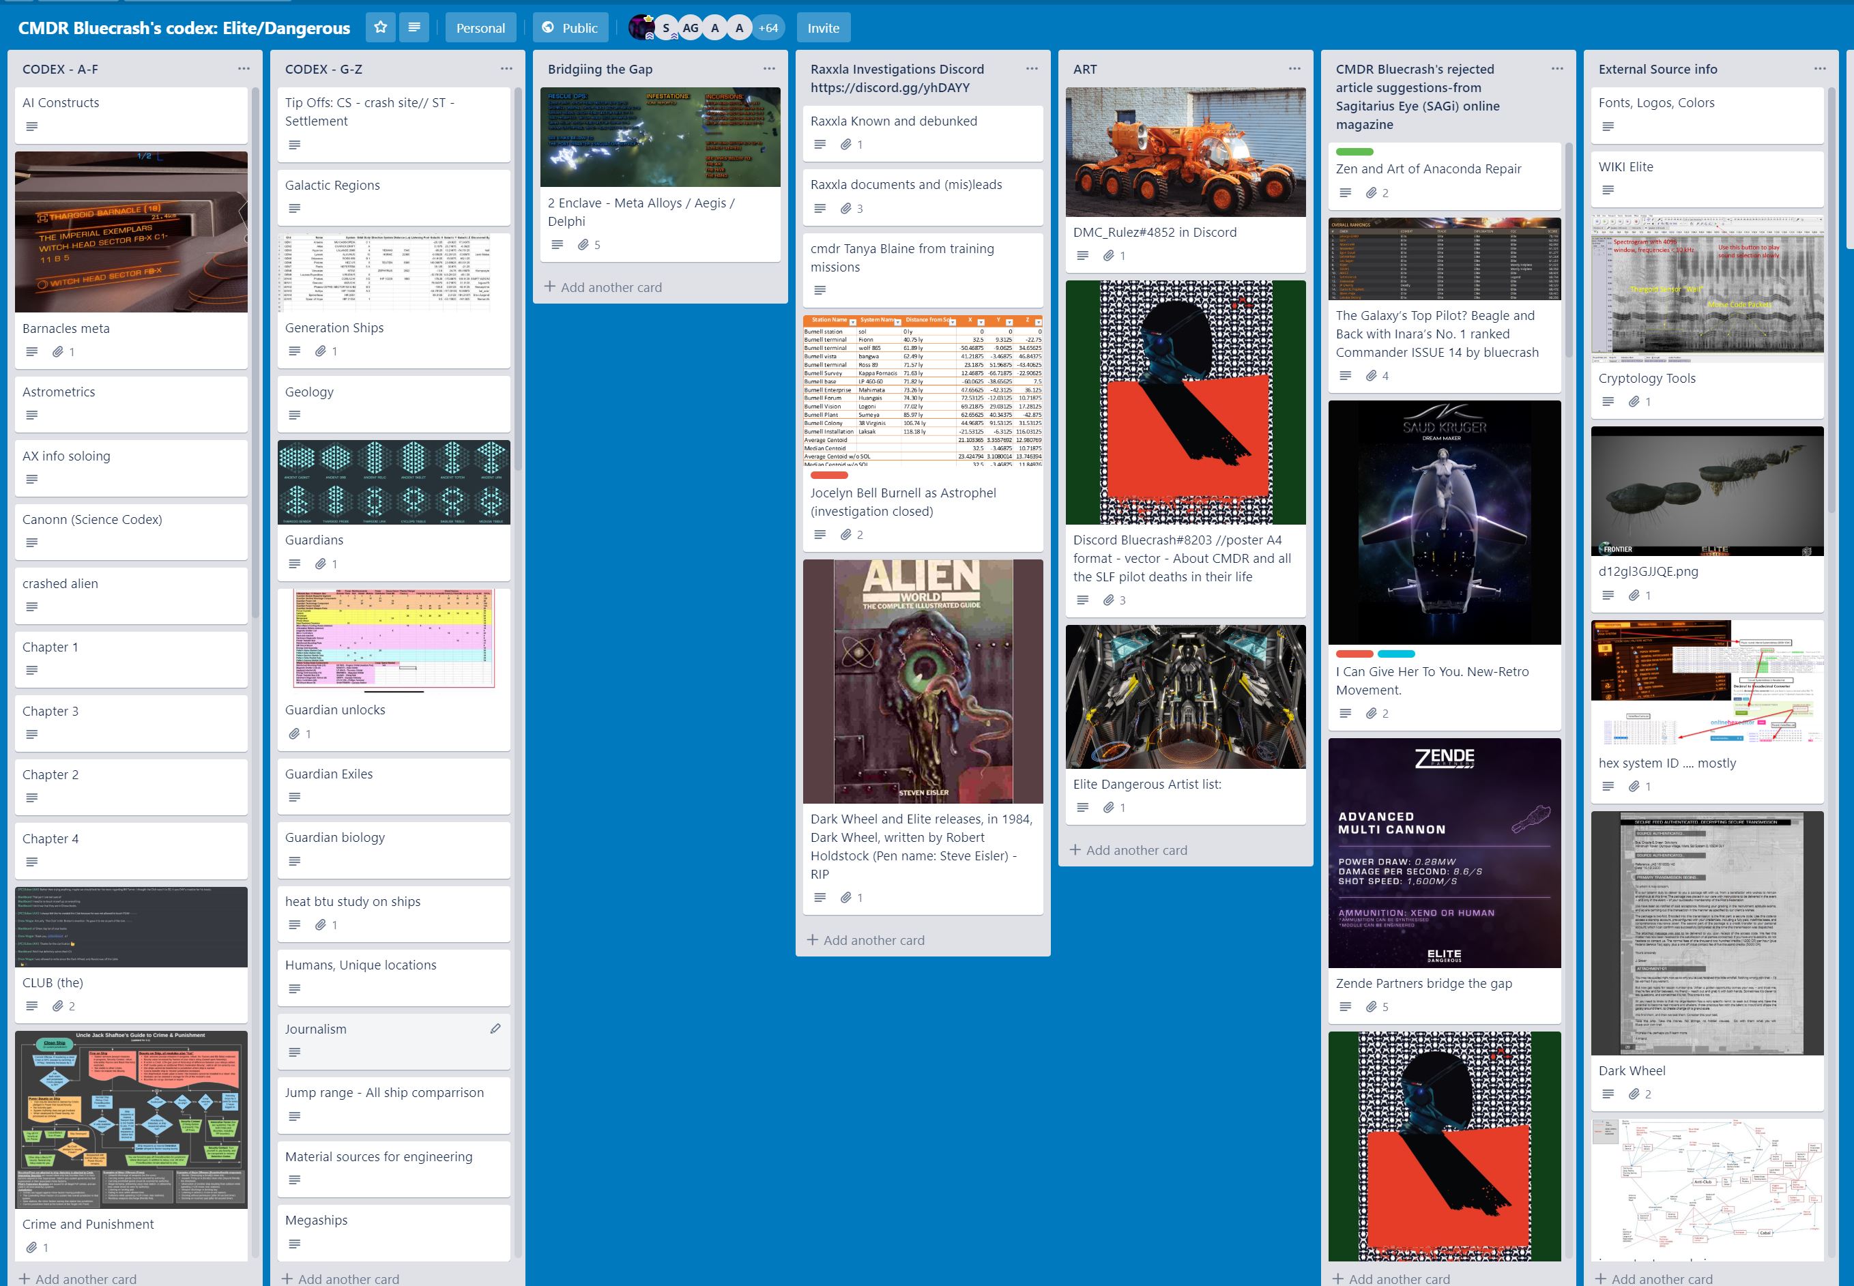The image size is (1854, 1286).
Task: Open the orange rover image card thumbnail
Action: coord(1185,151)
